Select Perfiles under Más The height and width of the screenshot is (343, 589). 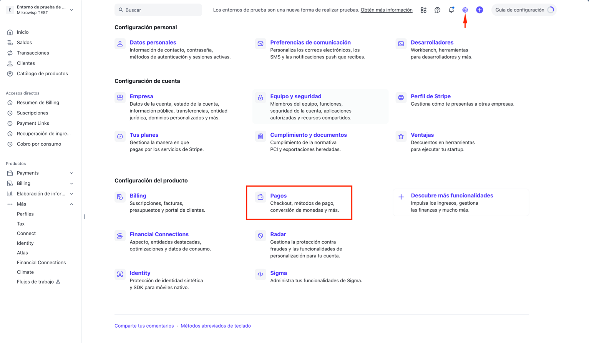coord(25,214)
